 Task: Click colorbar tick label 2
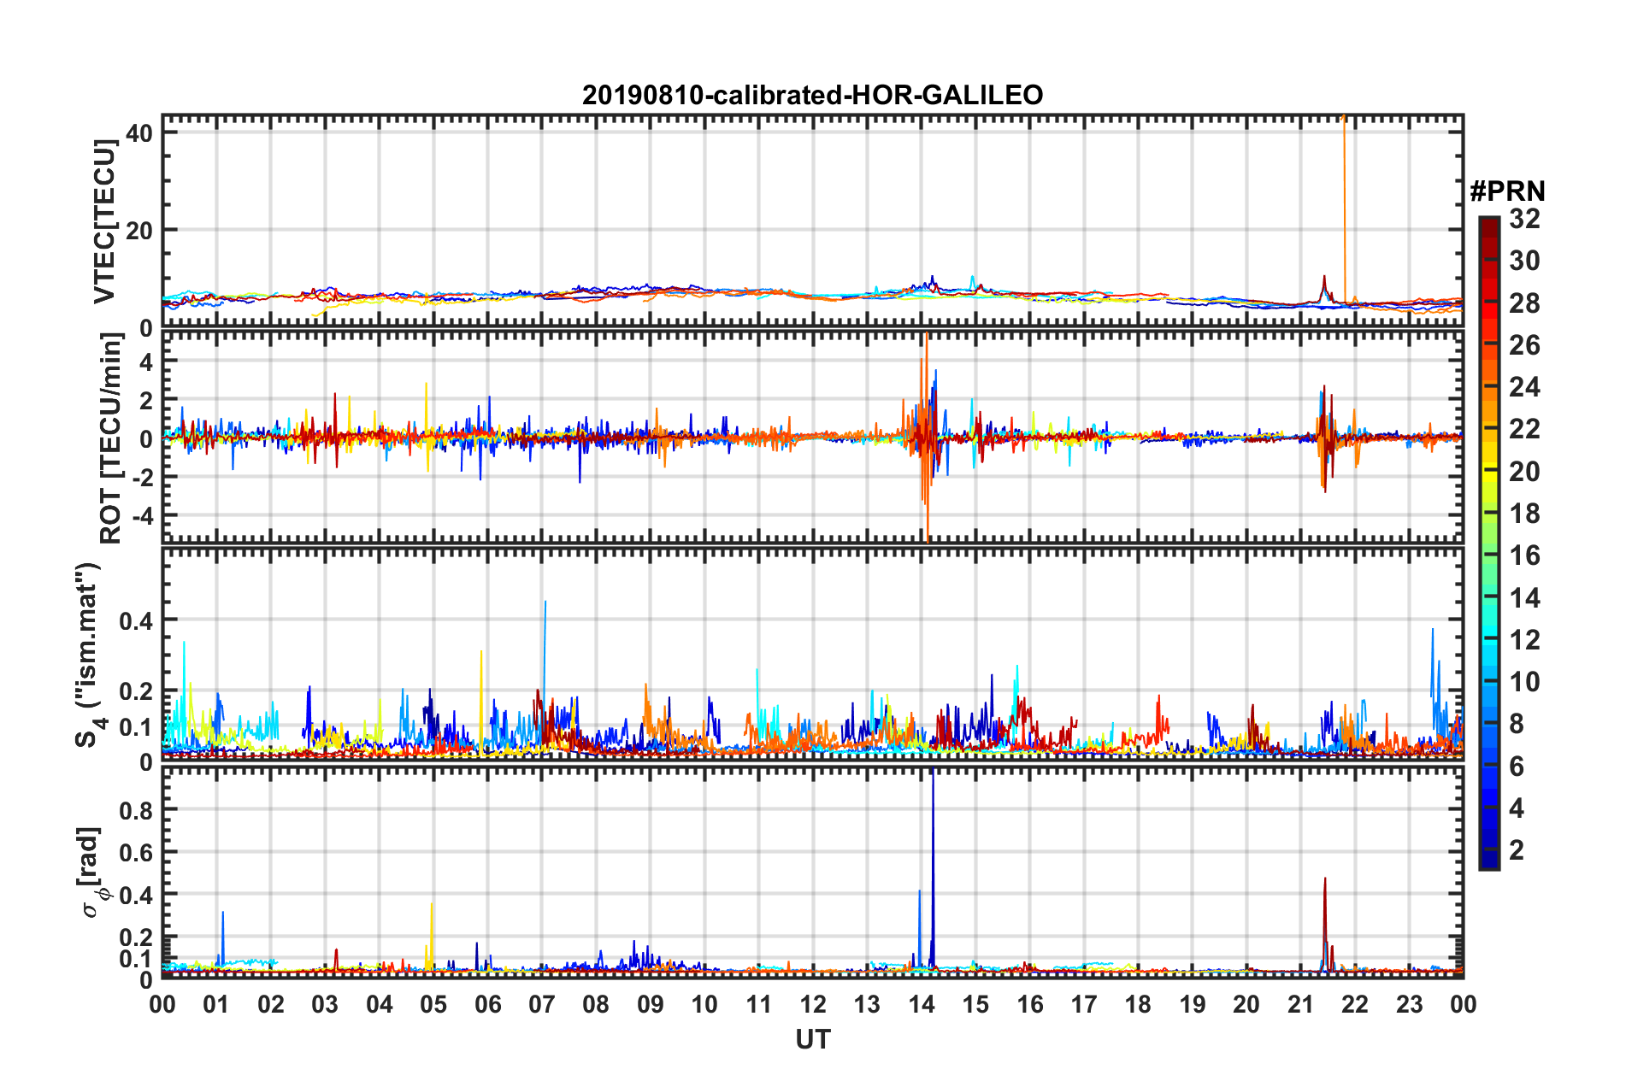[x=1517, y=849]
